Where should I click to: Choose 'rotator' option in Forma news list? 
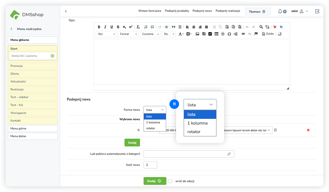(x=151, y=128)
